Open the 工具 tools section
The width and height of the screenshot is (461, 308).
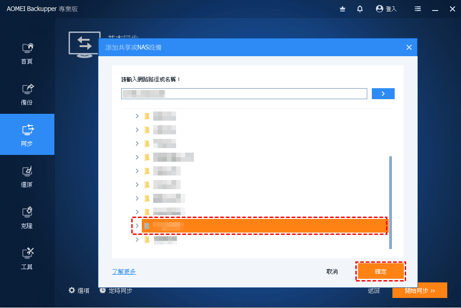[x=27, y=259]
